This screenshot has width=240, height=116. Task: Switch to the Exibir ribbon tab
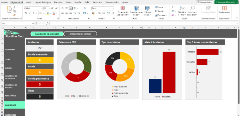pyautogui.click(x=87, y=2)
